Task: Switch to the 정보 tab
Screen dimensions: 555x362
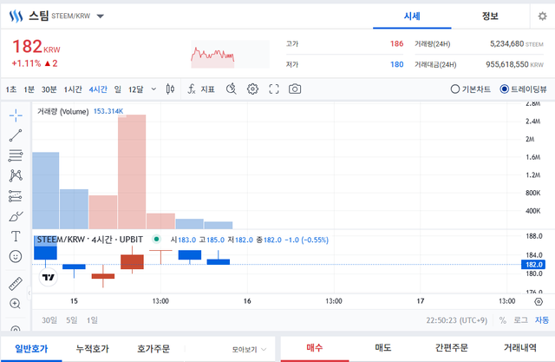Action: [490, 16]
